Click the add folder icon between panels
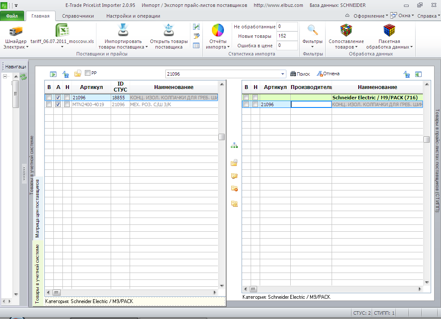This screenshot has height=319, width=441. [234, 163]
